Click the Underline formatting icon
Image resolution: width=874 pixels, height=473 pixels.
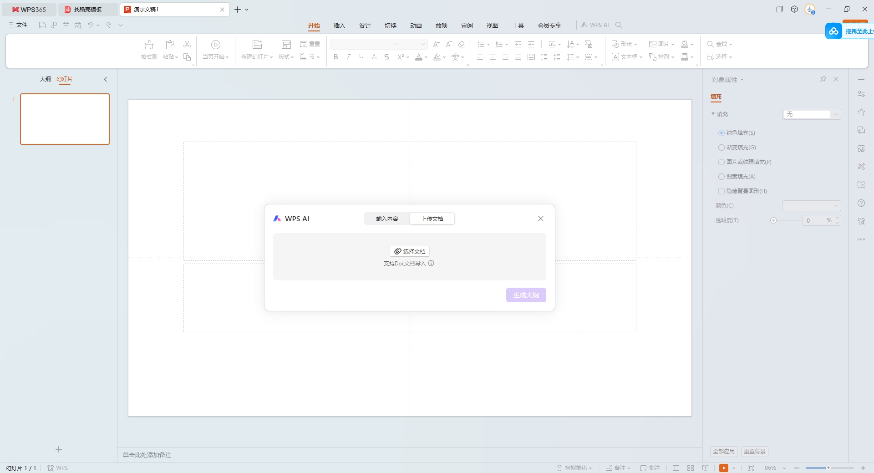pos(361,57)
